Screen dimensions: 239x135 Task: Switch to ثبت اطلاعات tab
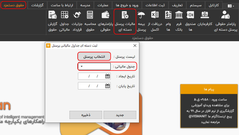point(155,5)
